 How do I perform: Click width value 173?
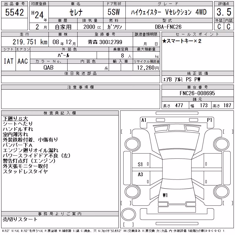point(204,105)
